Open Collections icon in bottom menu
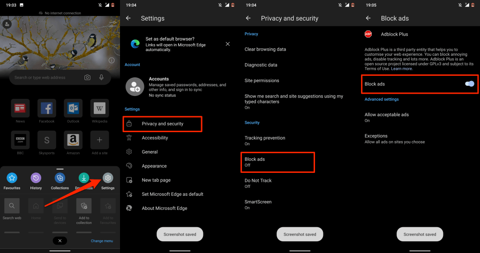This screenshot has height=253, width=480. click(x=60, y=178)
